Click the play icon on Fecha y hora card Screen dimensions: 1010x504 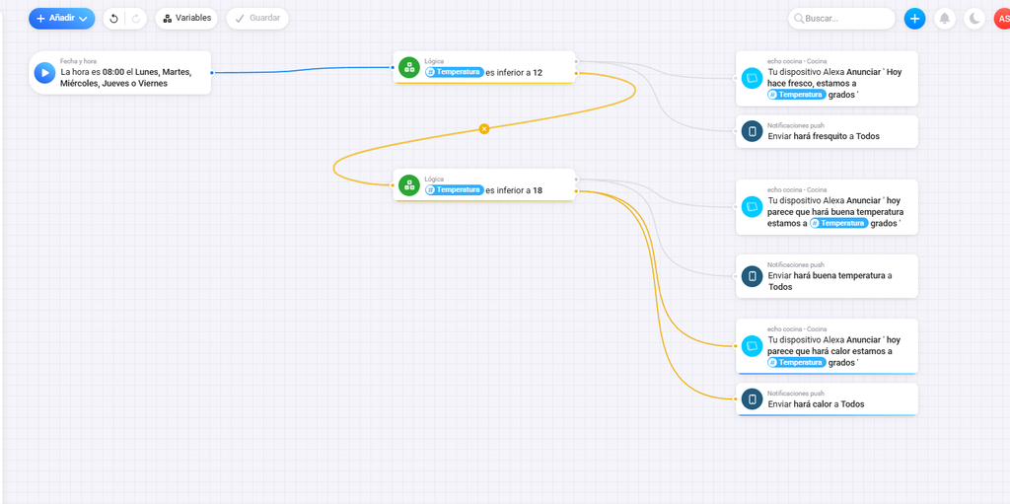pos(45,73)
